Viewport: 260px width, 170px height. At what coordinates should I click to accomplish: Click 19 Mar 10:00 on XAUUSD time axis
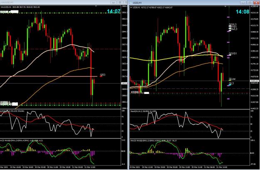(x=15, y=167)
